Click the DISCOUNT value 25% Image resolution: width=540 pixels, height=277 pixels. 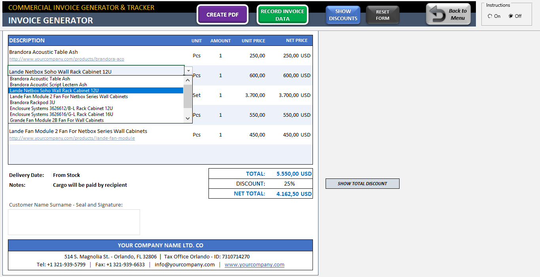pos(289,184)
